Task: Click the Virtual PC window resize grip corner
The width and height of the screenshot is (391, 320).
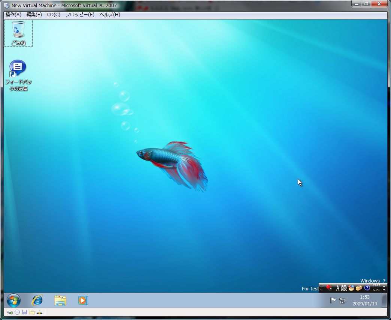Action: pos(385,314)
